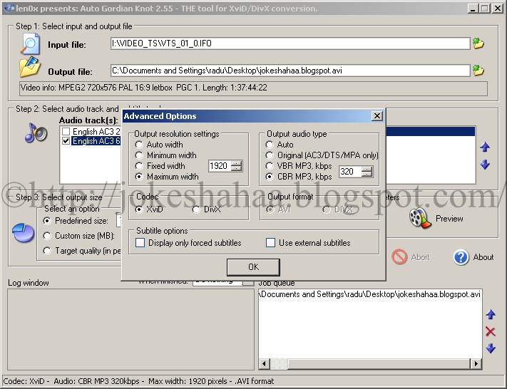This screenshot has width=507, height=389.
Task: Move job down in the Job queue
Action: pos(491,348)
